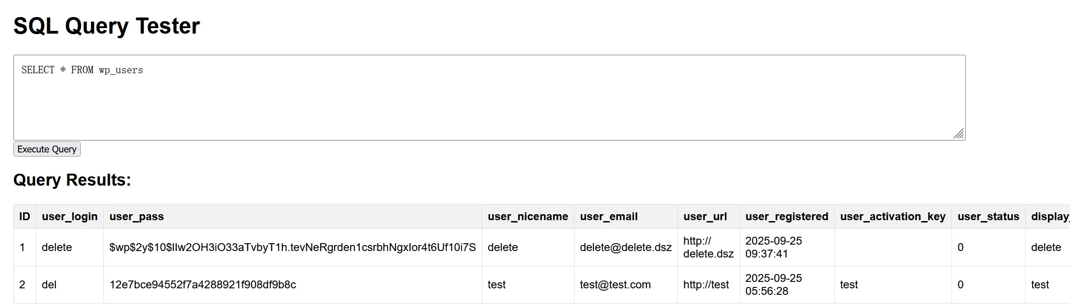
Task: Select the user_url column header
Action: pos(705,216)
